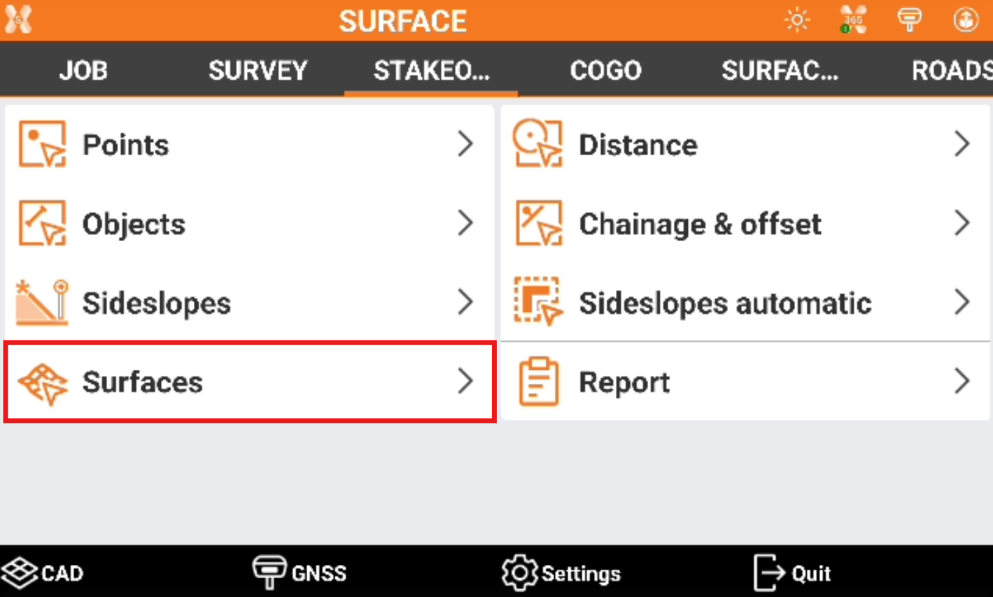The image size is (993, 597).
Task: Click the Sideslopes automatic icon
Action: [537, 303]
